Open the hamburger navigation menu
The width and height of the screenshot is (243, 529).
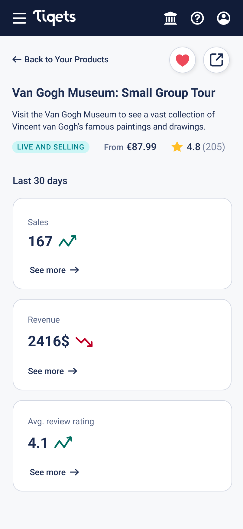click(19, 18)
